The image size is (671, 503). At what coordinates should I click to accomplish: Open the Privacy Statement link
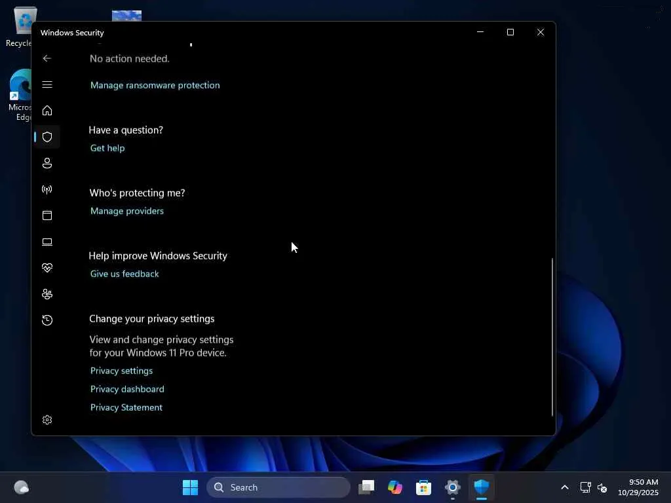click(126, 407)
